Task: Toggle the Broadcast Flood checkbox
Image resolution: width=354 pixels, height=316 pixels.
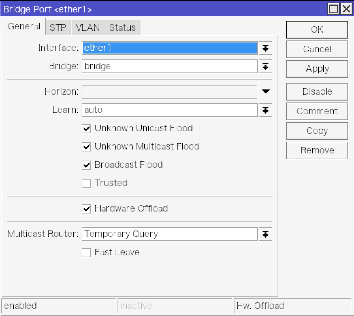Action: point(86,165)
